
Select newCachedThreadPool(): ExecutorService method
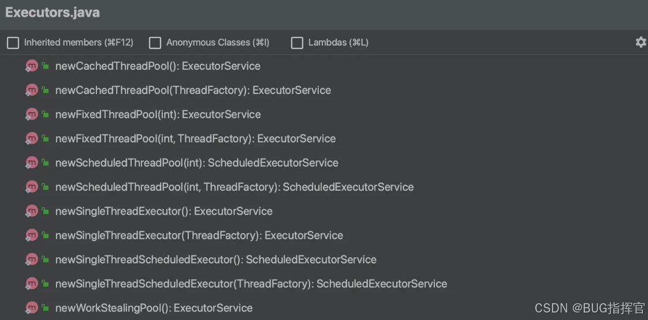[x=158, y=66]
